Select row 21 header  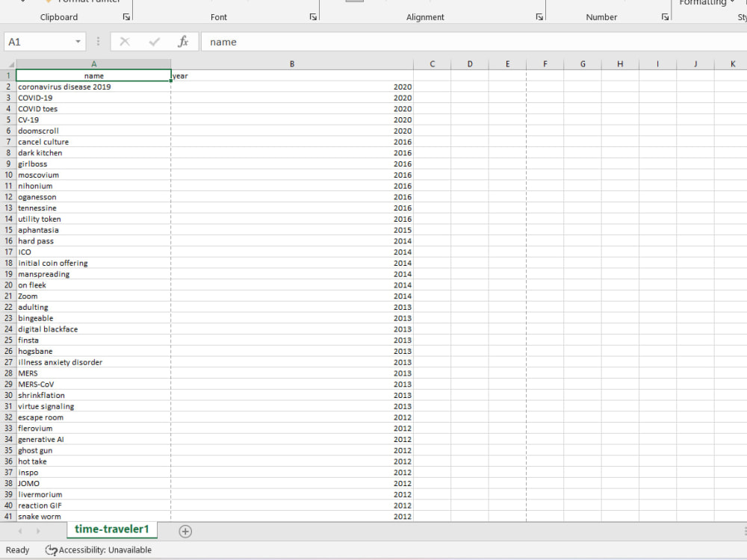click(8, 296)
